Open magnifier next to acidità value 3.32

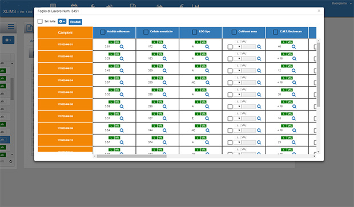click(122, 95)
